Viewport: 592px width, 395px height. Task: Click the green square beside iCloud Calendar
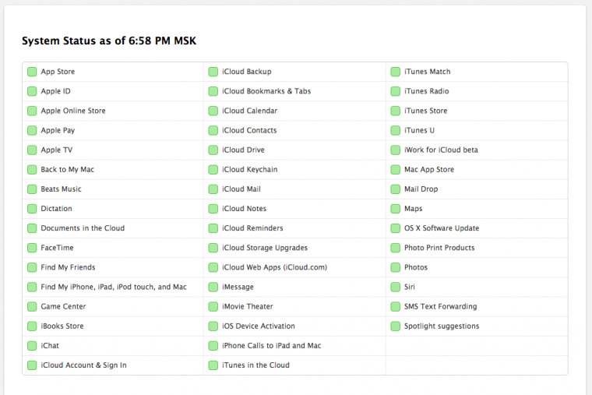pyautogui.click(x=213, y=111)
